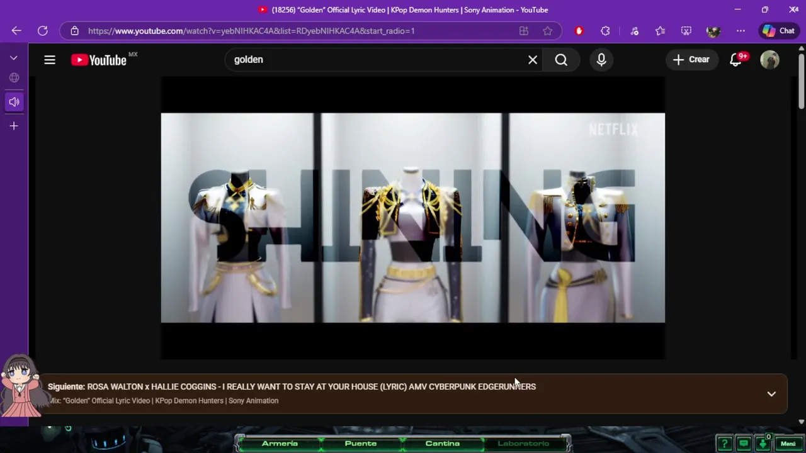Go to the YouTube home logo

coord(99,60)
